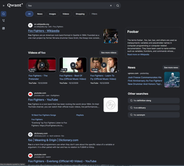Click uproxx.com news source label

(x=133, y=73)
